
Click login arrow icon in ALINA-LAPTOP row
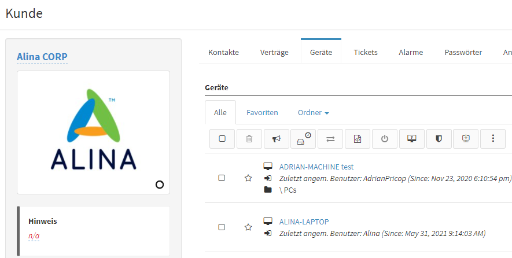tap(268, 233)
